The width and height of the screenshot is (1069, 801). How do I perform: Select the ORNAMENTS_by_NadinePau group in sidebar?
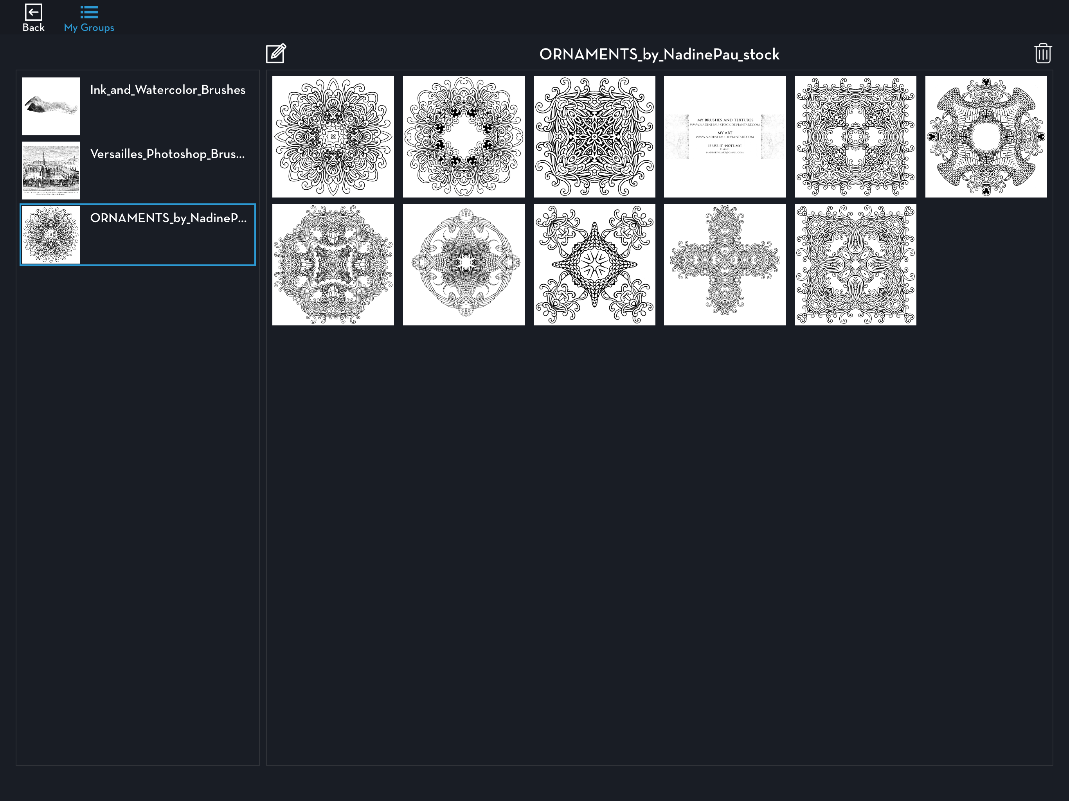(167, 218)
